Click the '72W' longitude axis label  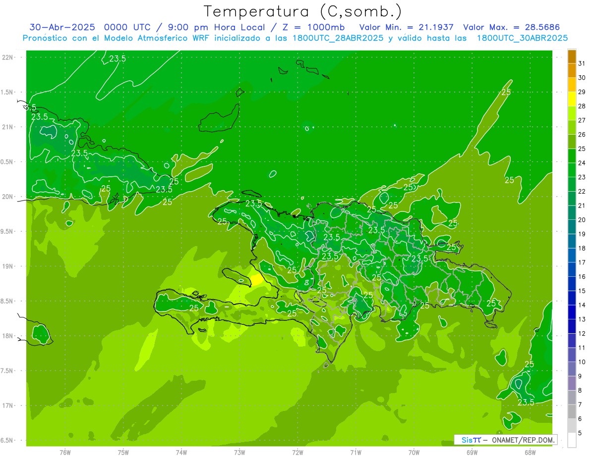click(x=297, y=453)
